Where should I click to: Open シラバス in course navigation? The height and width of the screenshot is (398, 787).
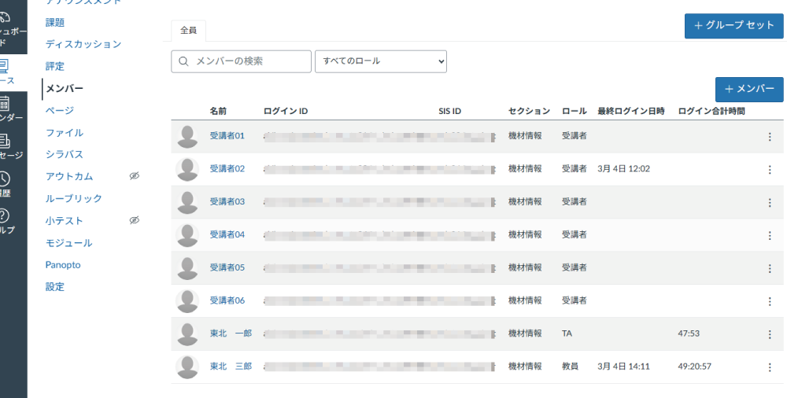[x=65, y=154]
